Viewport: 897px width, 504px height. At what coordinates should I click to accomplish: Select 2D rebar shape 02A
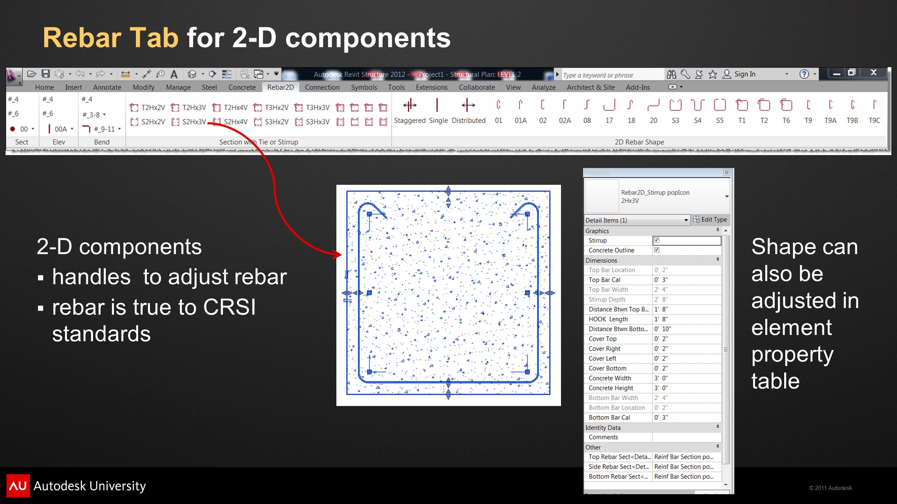pos(564,111)
